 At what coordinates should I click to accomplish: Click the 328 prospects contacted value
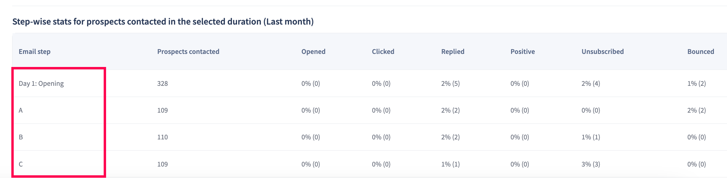click(x=162, y=84)
